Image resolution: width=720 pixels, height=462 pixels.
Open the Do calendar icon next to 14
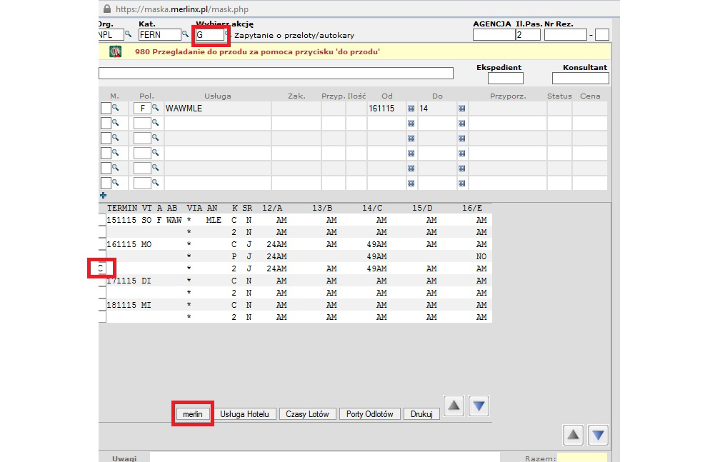pyautogui.click(x=462, y=109)
